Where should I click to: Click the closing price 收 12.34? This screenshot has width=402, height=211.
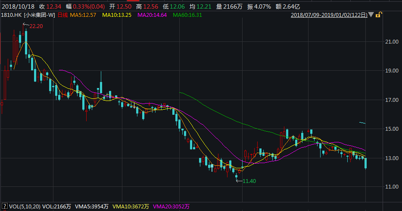[50, 6]
